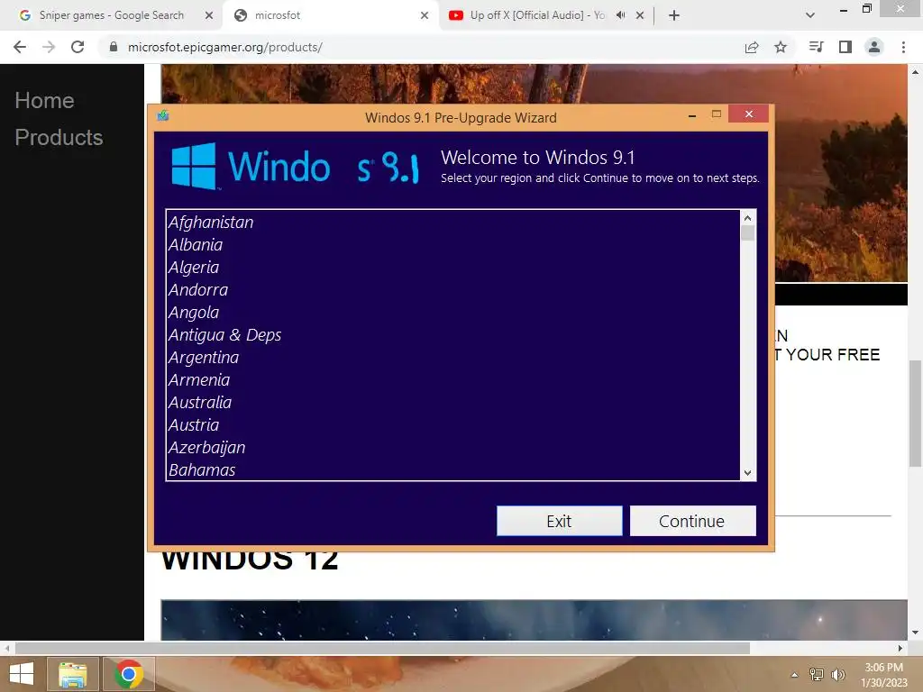The height and width of the screenshot is (692, 923).
Task: Close the microsfot tab
Action: pyautogui.click(x=425, y=15)
